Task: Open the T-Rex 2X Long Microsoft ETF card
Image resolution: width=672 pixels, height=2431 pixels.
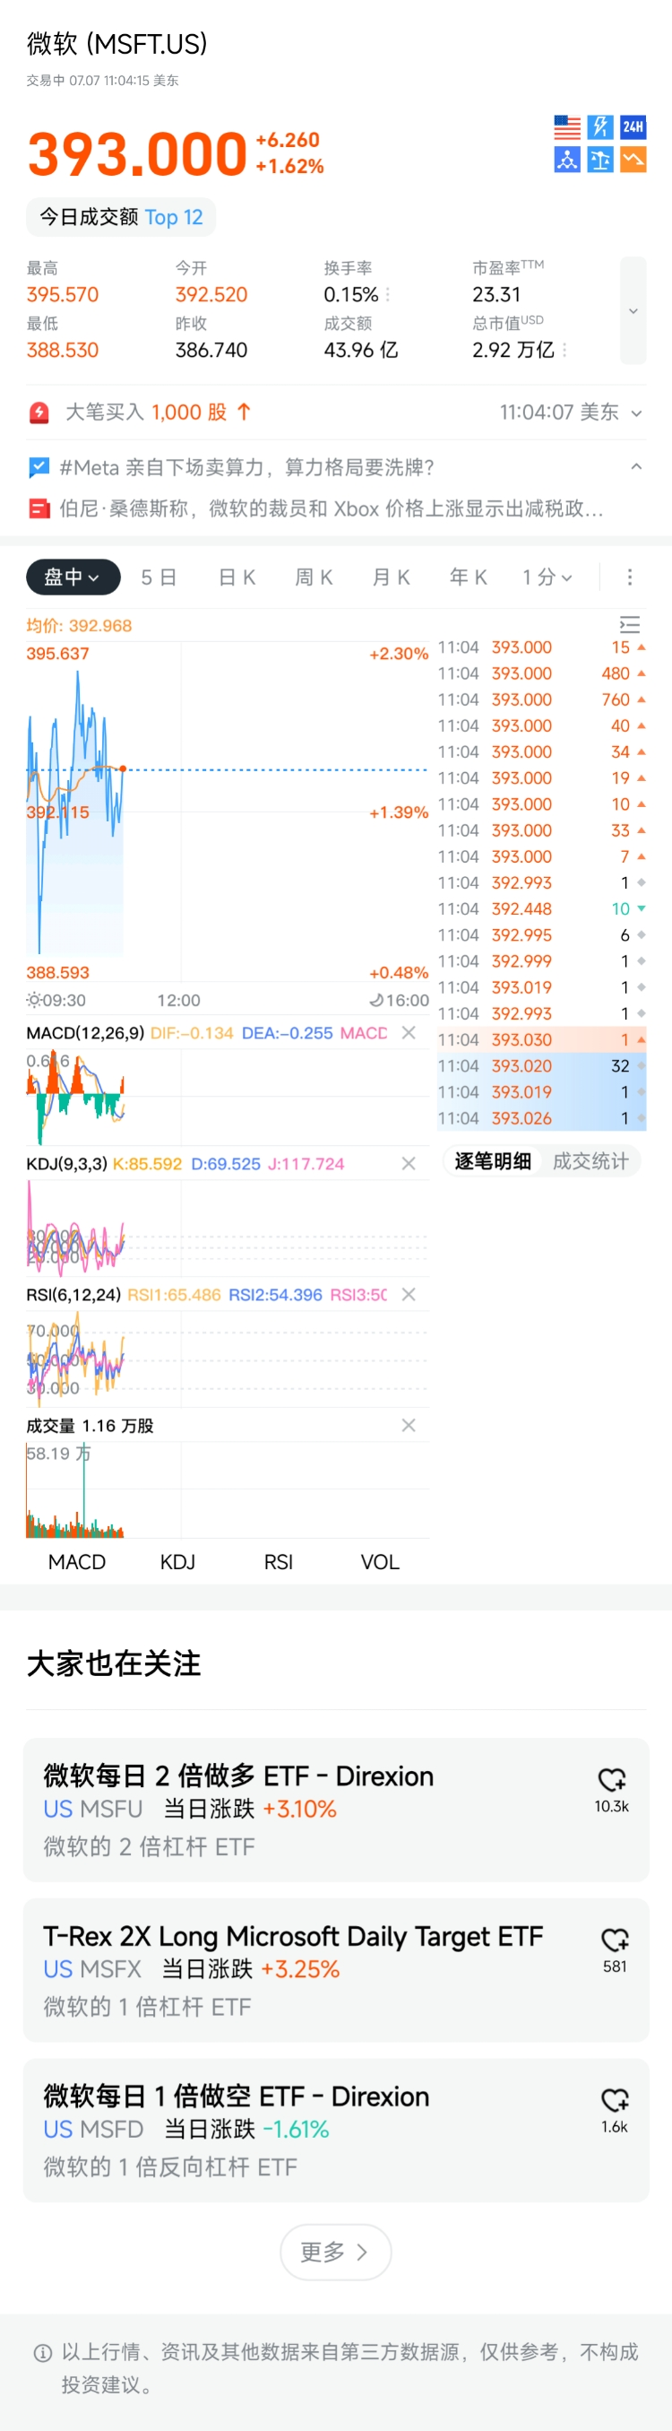Action: coord(335,1969)
